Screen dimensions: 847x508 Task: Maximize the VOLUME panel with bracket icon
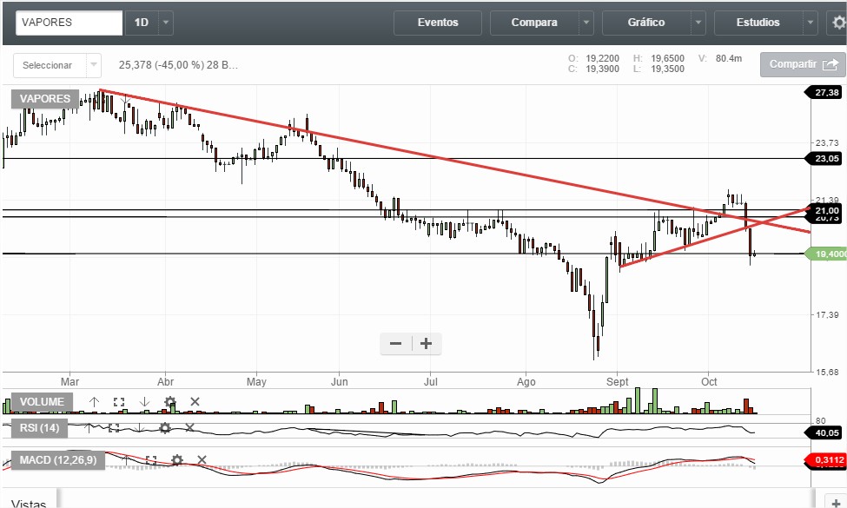tap(119, 402)
